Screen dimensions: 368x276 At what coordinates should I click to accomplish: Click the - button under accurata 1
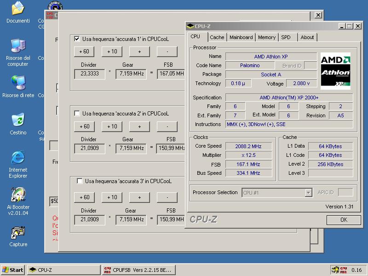[x=167, y=52]
